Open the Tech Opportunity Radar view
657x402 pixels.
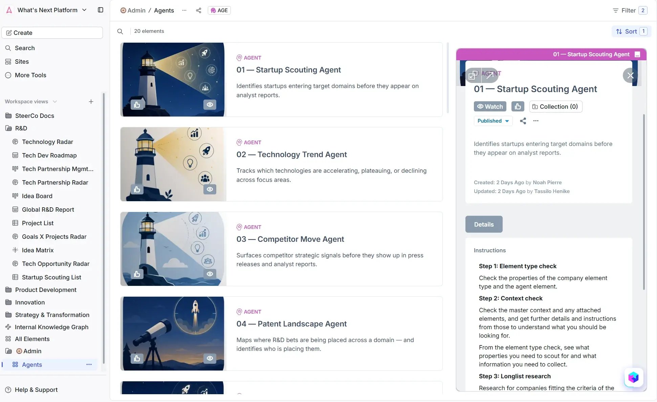(x=56, y=263)
